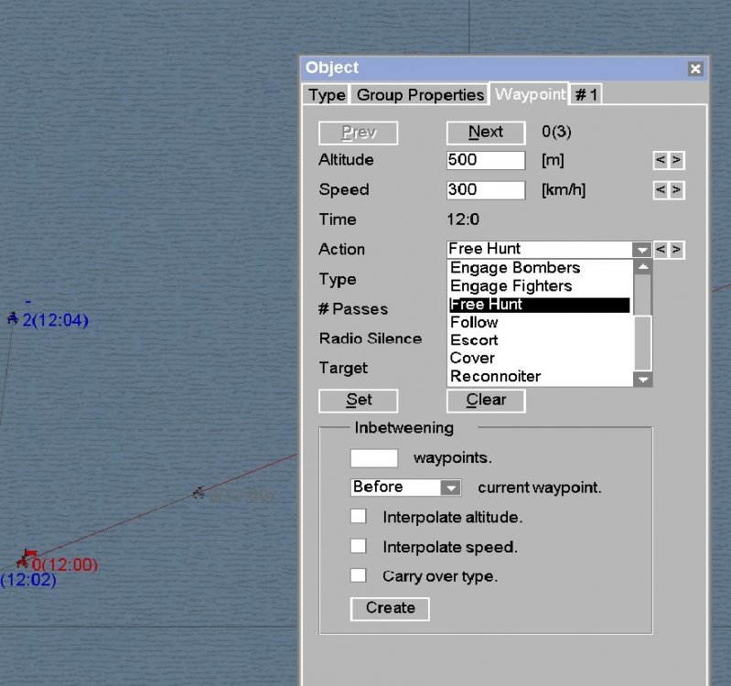Check the Carry over type option
The width and height of the screenshot is (731, 686).
[x=359, y=576]
